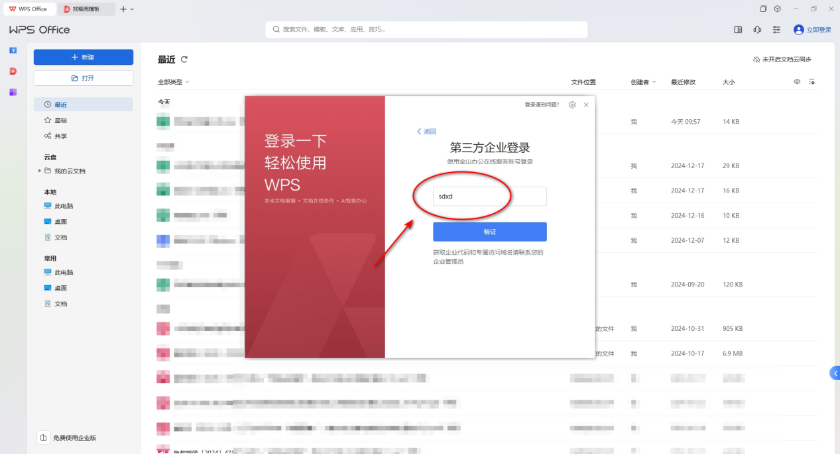The width and height of the screenshot is (840, 454).
Task: Open the 创建者 creator filter dropdown
Action: point(643,82)
